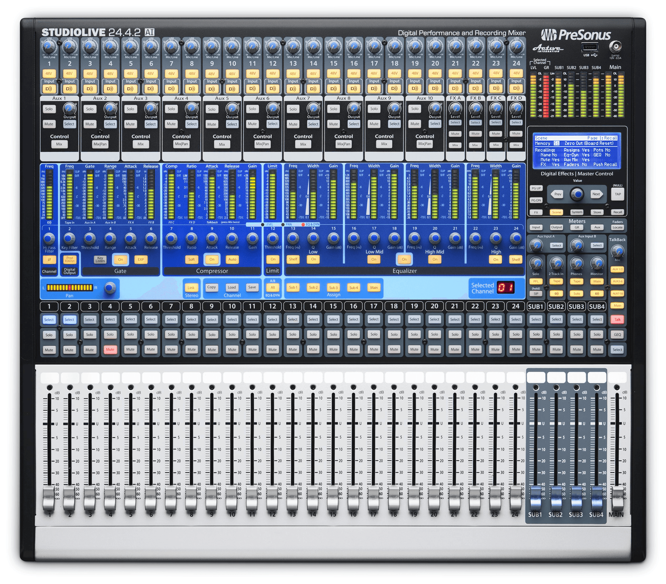
Task: Toggle the Compressor On button
Action: (212, 259)
